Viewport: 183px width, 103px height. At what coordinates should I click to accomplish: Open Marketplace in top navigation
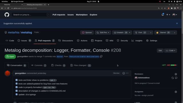pos(82,15)
